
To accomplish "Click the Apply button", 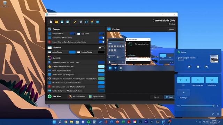I will (170, 97).
